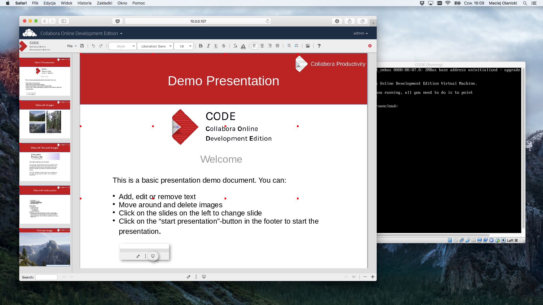Insert an image via picture icon
The height and width of the screenshot is (305, 543).
[308, 46]
